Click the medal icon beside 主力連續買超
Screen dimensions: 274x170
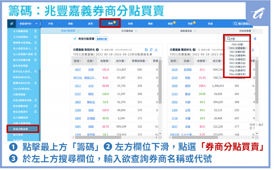tap(36, 31)
